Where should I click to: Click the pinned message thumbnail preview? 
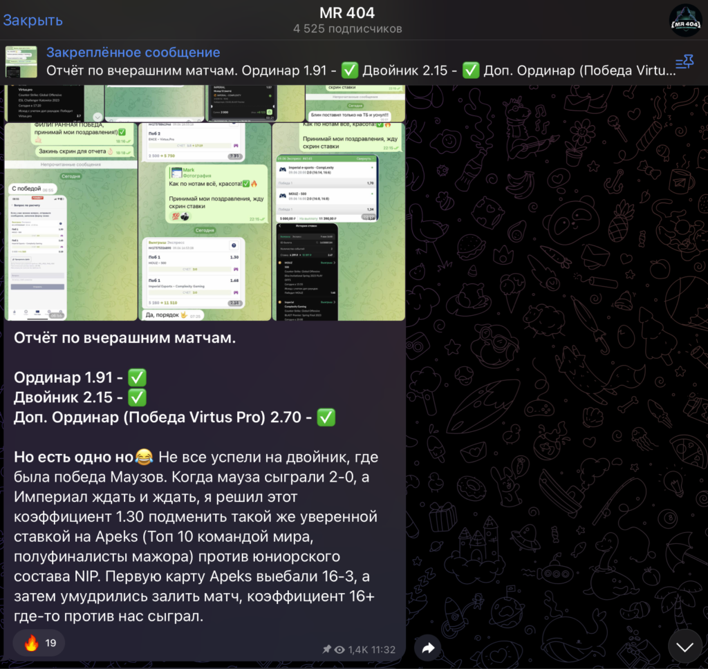click(x=21, y=62)
